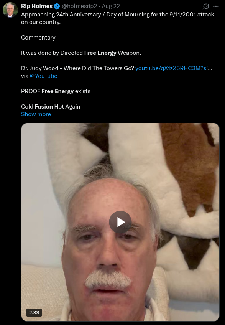Image resolution: width=225 pixels, height=325 pixels.
Task: Visit the Rip Holmes display name
Action: (37, 6)
